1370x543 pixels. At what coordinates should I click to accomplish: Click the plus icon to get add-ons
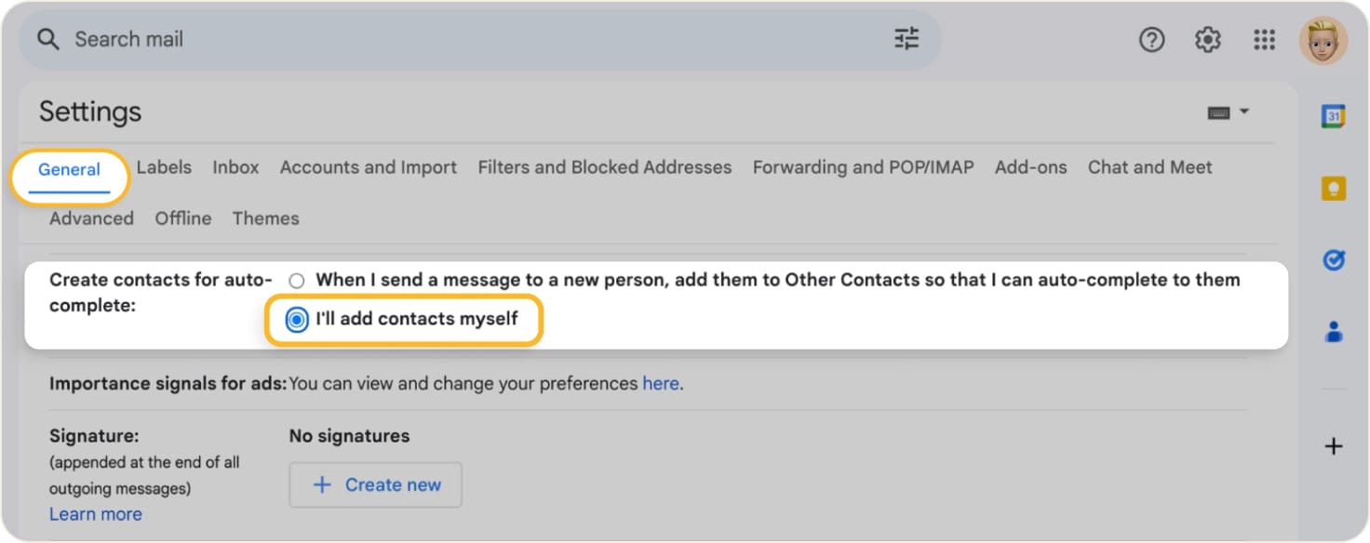pos(1334,446)
